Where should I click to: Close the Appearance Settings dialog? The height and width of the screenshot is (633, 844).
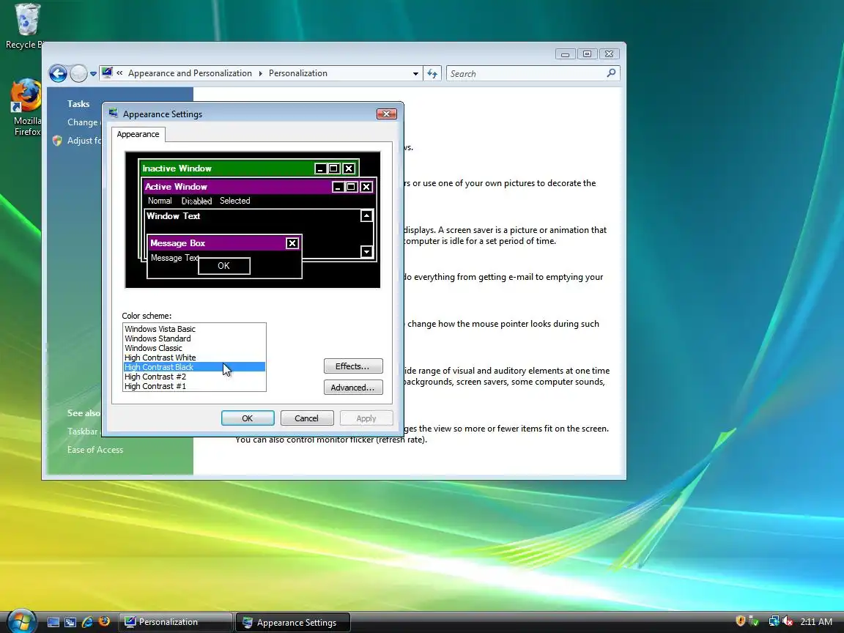click(x=387, y=114)
